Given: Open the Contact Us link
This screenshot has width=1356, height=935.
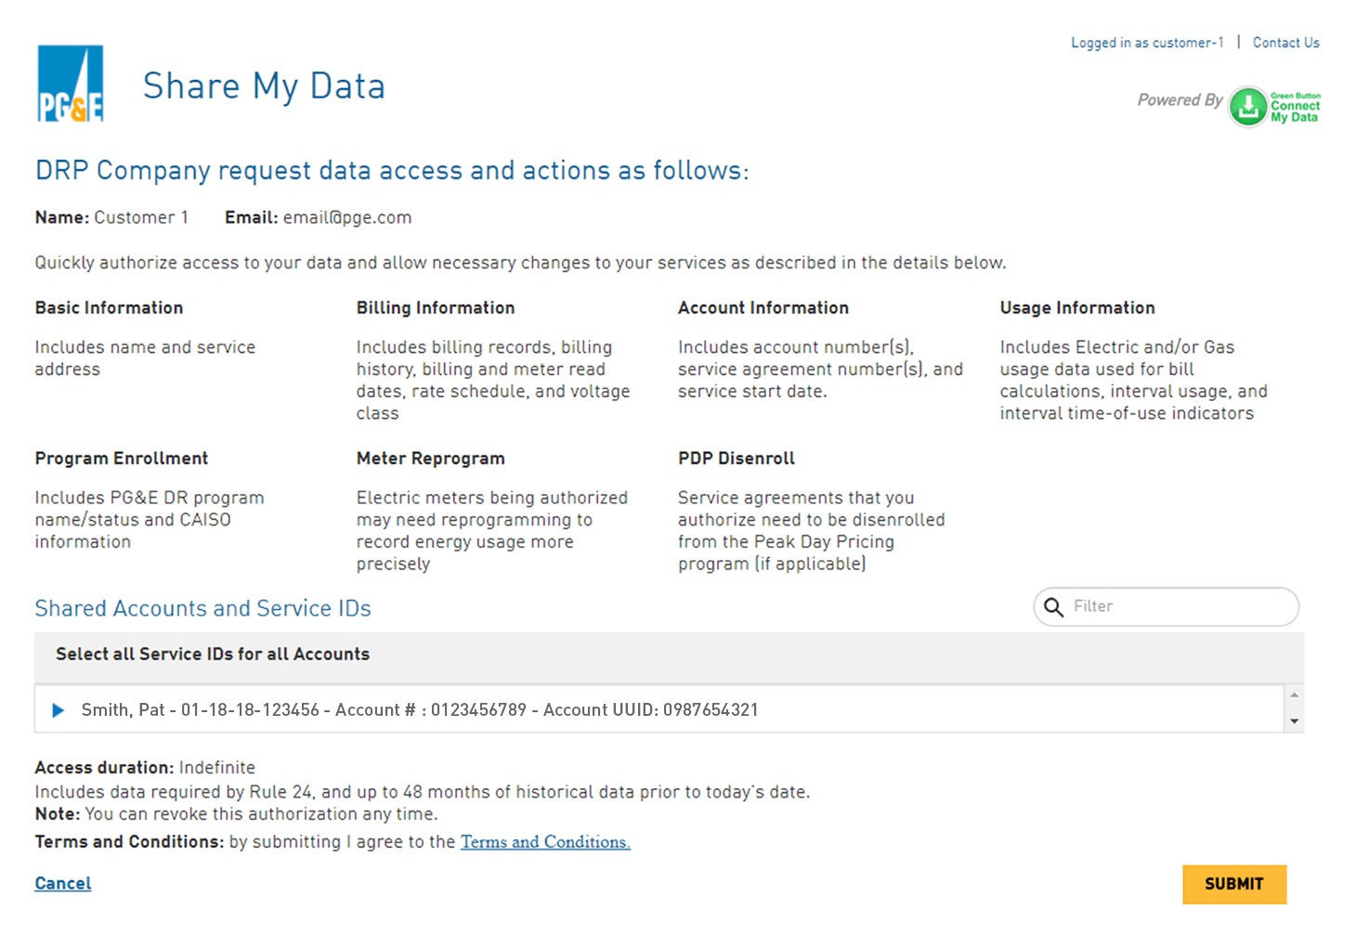Looking at the screenshot, I should click(x=1285, y=43).
